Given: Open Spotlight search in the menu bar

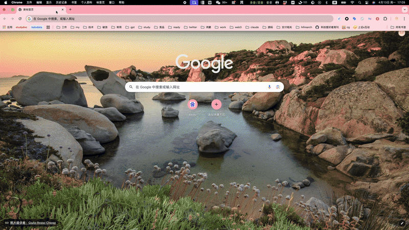Looking at the screenshot, I should 360,3.
